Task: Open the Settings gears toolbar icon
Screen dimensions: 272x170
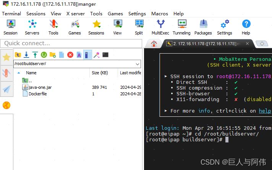Action: point(225,27)
